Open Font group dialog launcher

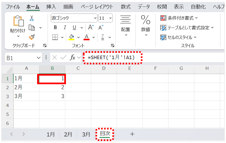pos(113,46)
